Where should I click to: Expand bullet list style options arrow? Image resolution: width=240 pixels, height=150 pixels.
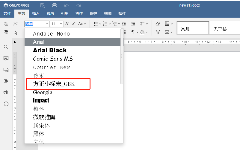pyautogui.click(x=100, y=24)
